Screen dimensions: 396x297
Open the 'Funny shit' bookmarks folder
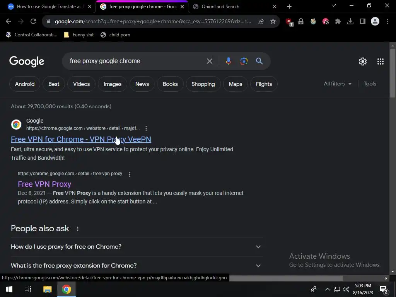tap(79, 35)
